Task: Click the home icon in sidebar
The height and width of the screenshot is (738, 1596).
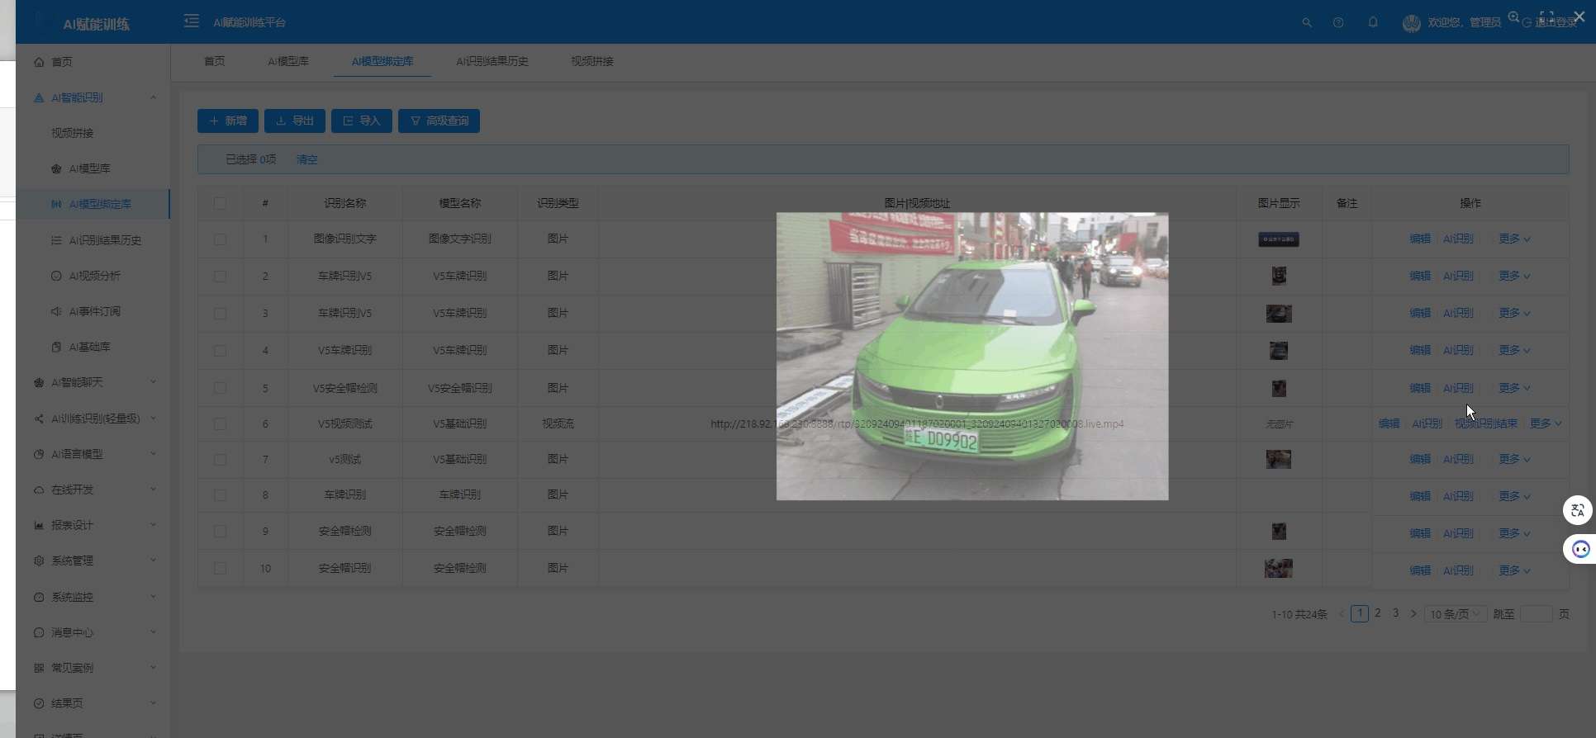Action: [x=39, y=62]
